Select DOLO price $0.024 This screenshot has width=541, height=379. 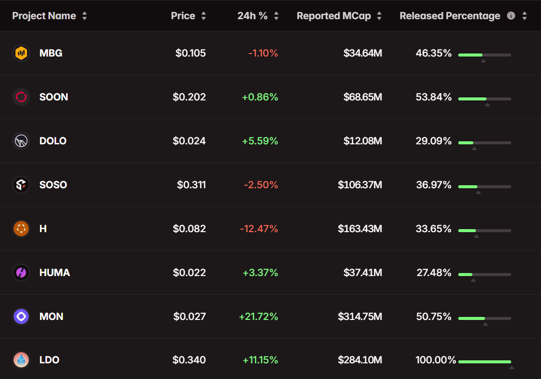click(x=189, y=141)
